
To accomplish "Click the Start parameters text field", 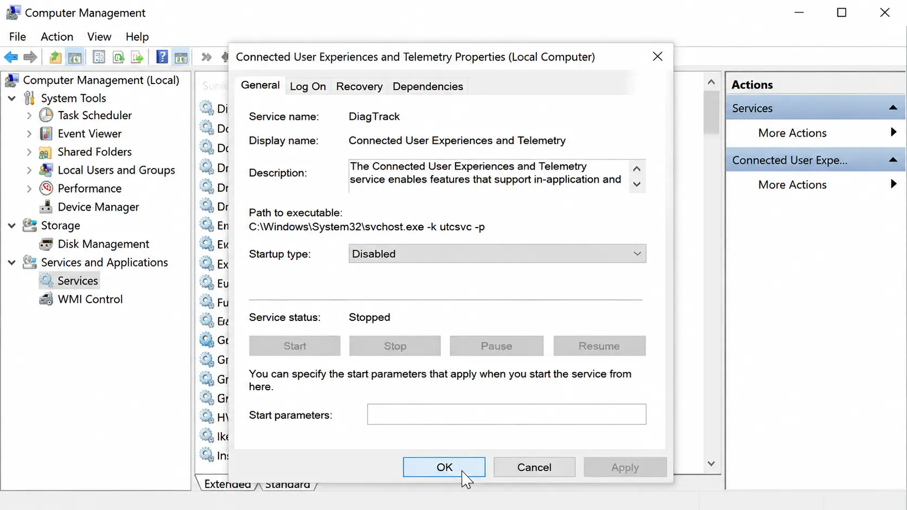I will [507, 415].
